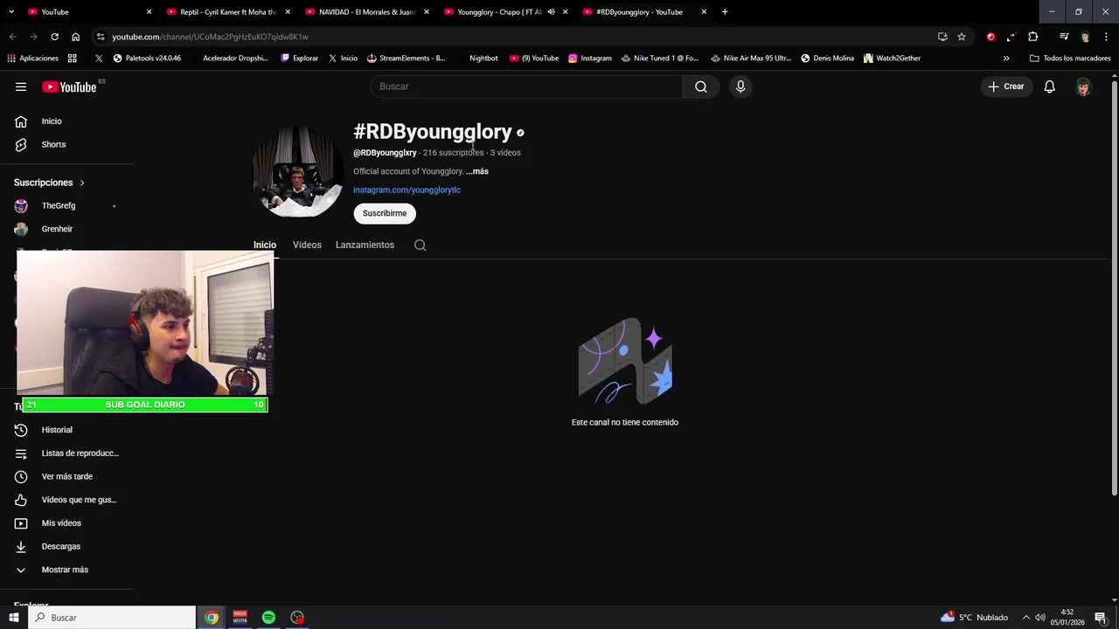The width and height of the screenshot is (1119, 629).
Task: Open StreamElements bookmark
Action: pos(406,59)
